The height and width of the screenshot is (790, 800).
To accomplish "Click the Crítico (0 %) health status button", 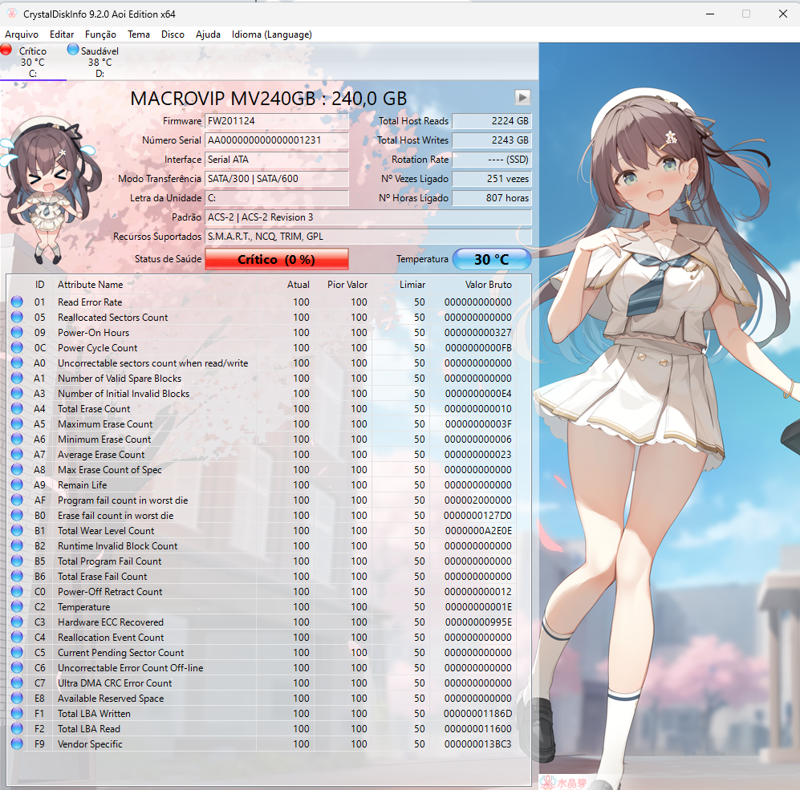I will [x=277, y=259].
